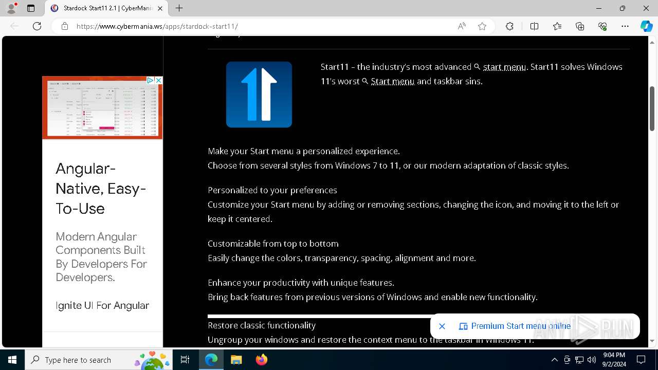The height and width of the screenshot is (370, 658).
Task: Activate the Read aloud icon
Action: click(x=462, y=26)
